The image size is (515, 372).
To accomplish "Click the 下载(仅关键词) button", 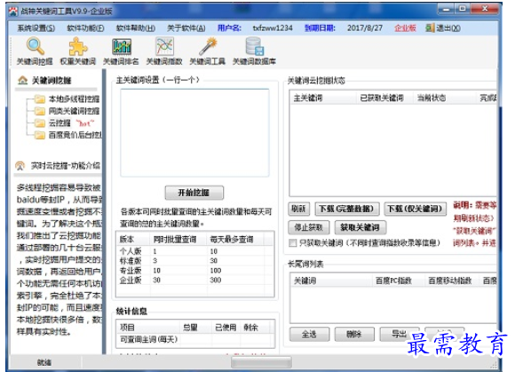I will pos(416,209).
